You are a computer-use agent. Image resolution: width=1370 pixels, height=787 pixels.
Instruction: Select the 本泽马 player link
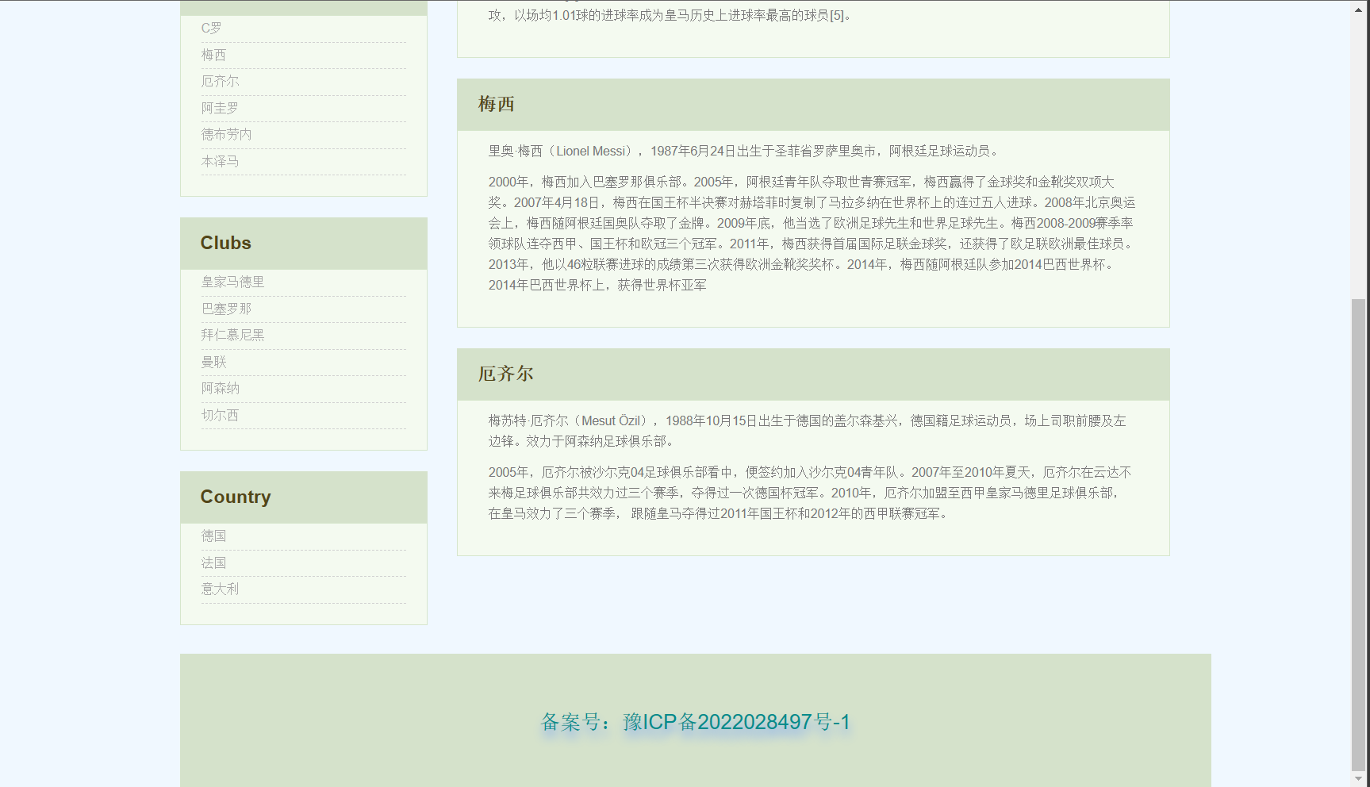click(220, 161)
